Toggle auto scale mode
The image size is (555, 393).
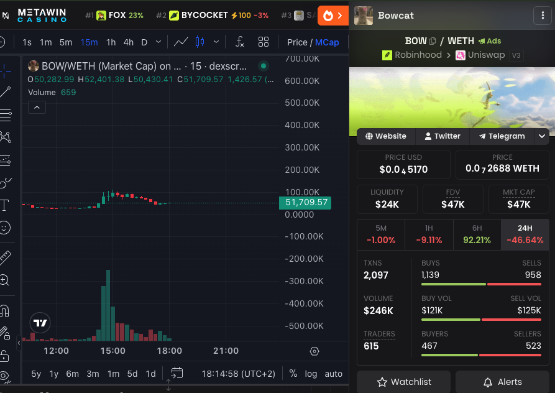point(333,374)
